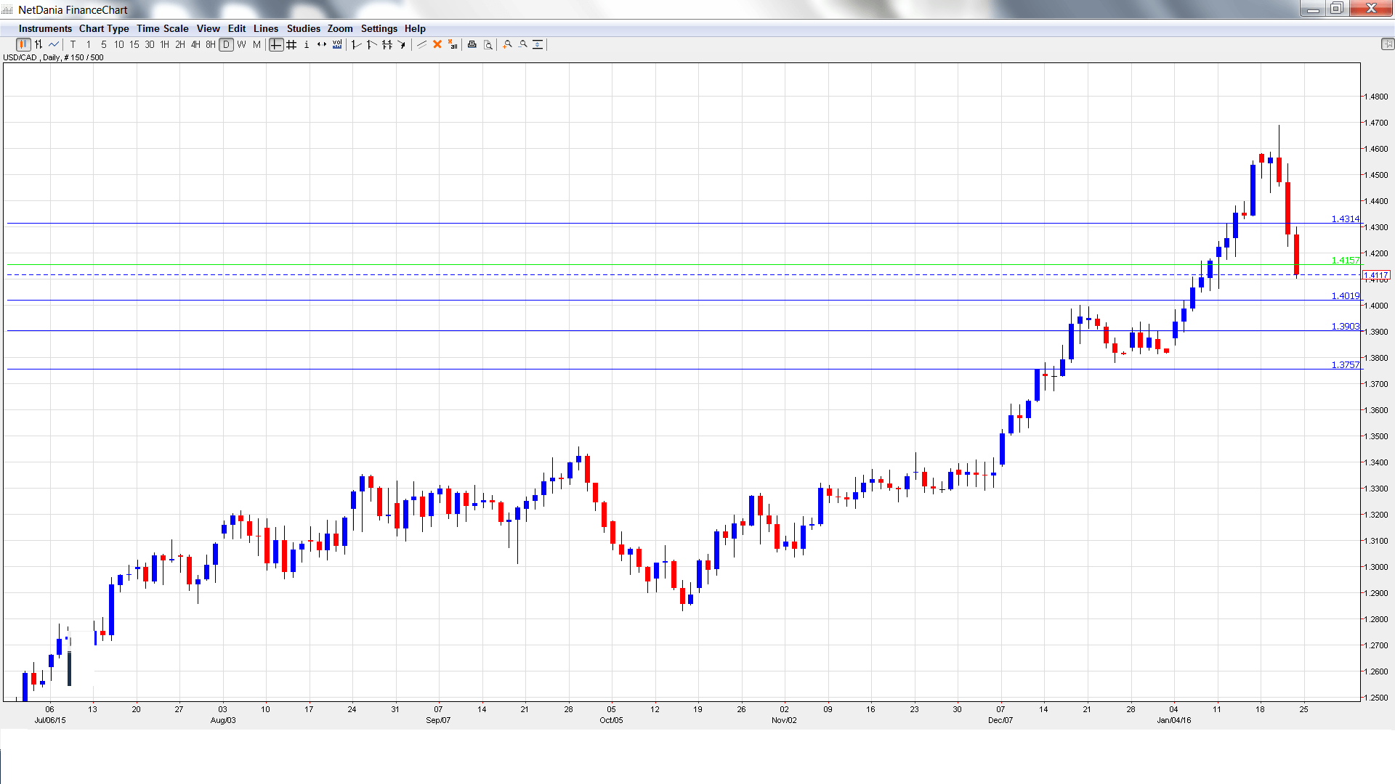Switch to candlestick chart type
Image resolution: width=1395 pixels, height=784 pixels.
click(x=23, y=44)
